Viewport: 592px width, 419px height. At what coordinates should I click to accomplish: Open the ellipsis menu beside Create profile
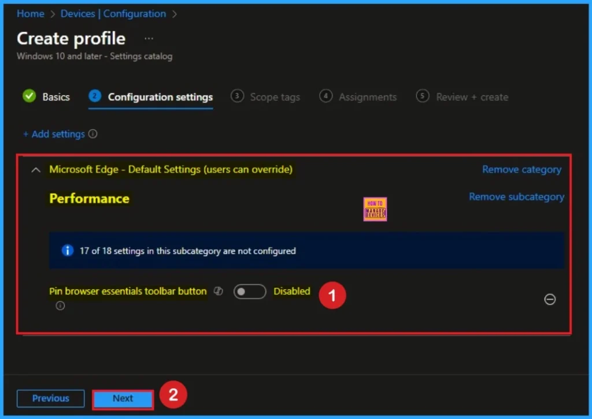point(149,39)
